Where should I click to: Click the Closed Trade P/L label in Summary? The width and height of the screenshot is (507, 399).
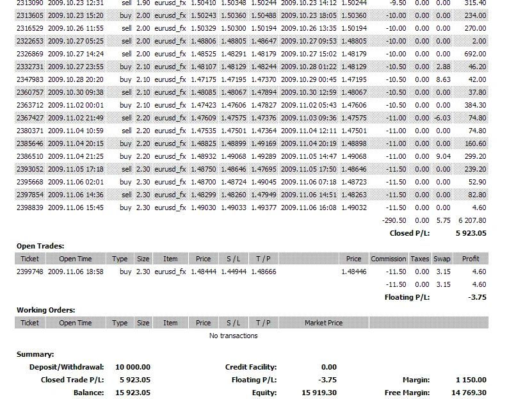(72, 380)
